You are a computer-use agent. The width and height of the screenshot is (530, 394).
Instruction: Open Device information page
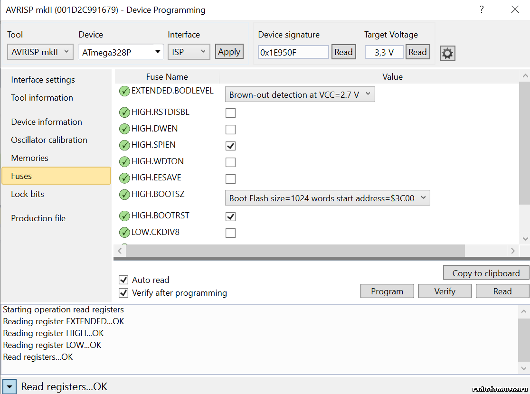point(47,122)
